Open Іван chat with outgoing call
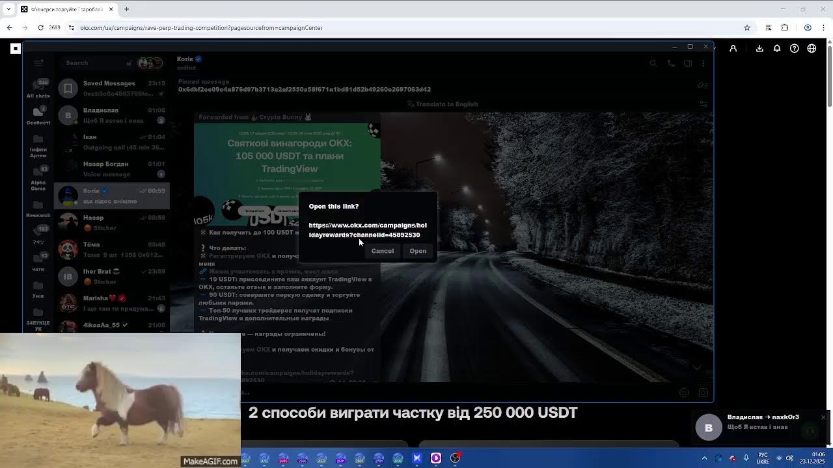 pos(112,142)
